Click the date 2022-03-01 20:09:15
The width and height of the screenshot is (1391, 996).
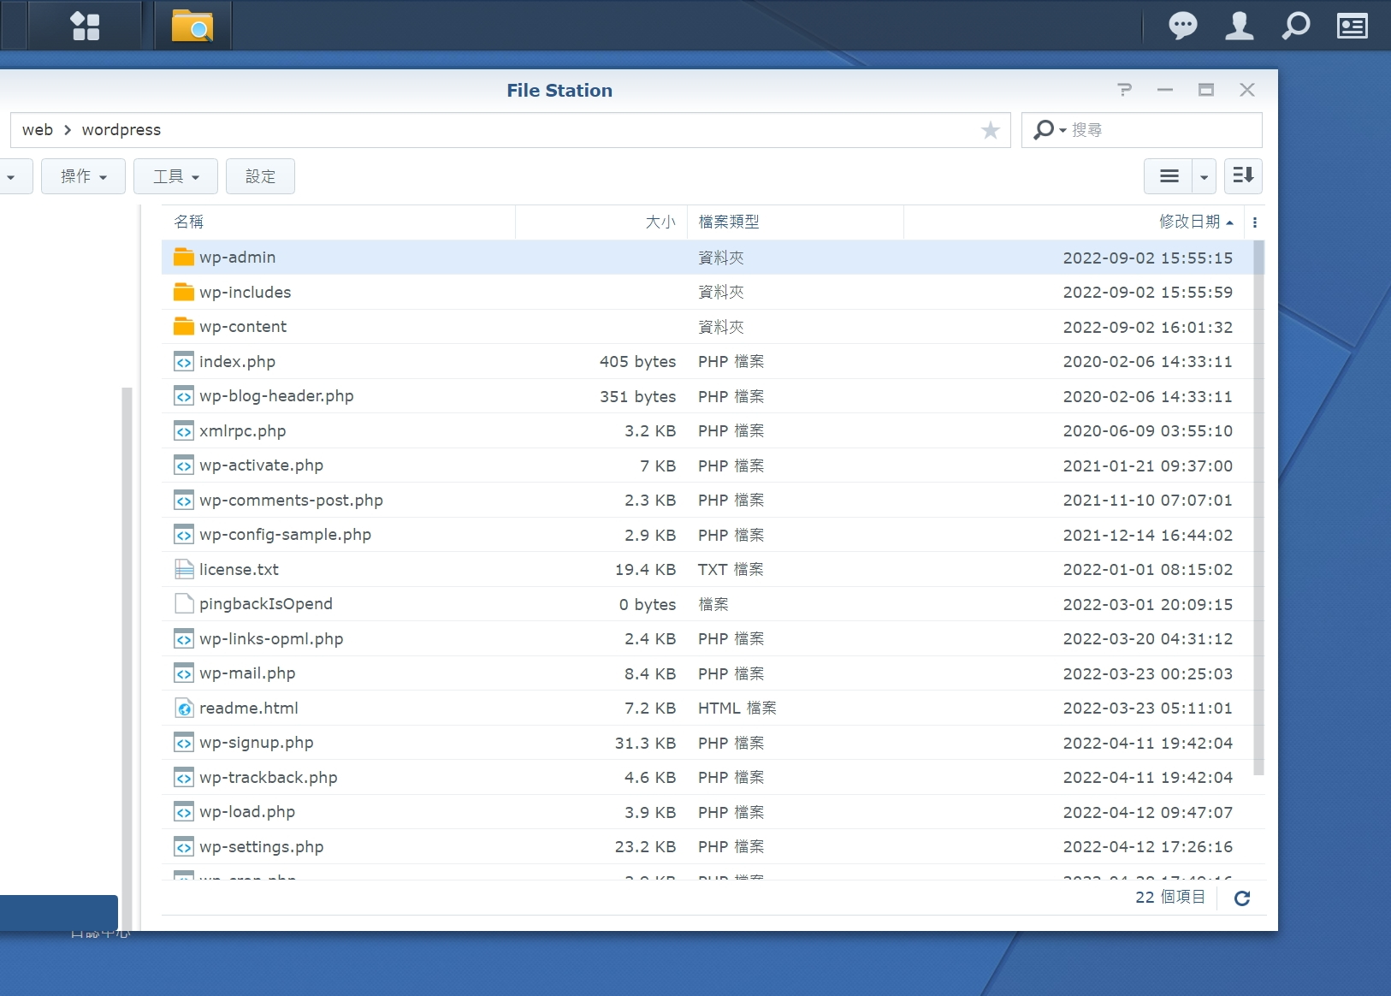[1148, 604]
